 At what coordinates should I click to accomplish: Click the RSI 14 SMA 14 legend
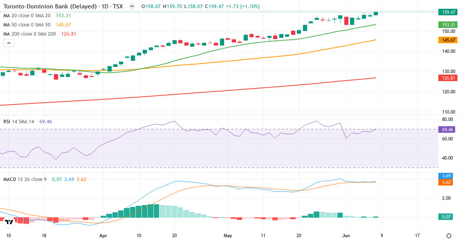pos(19,121)
